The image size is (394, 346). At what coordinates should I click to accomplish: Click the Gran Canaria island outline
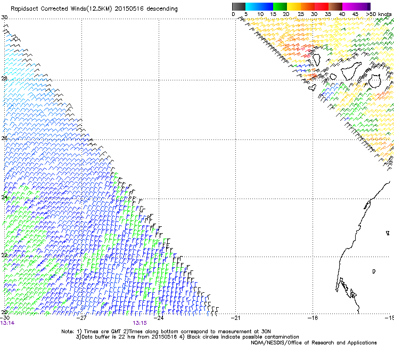(x=375, y=81)
